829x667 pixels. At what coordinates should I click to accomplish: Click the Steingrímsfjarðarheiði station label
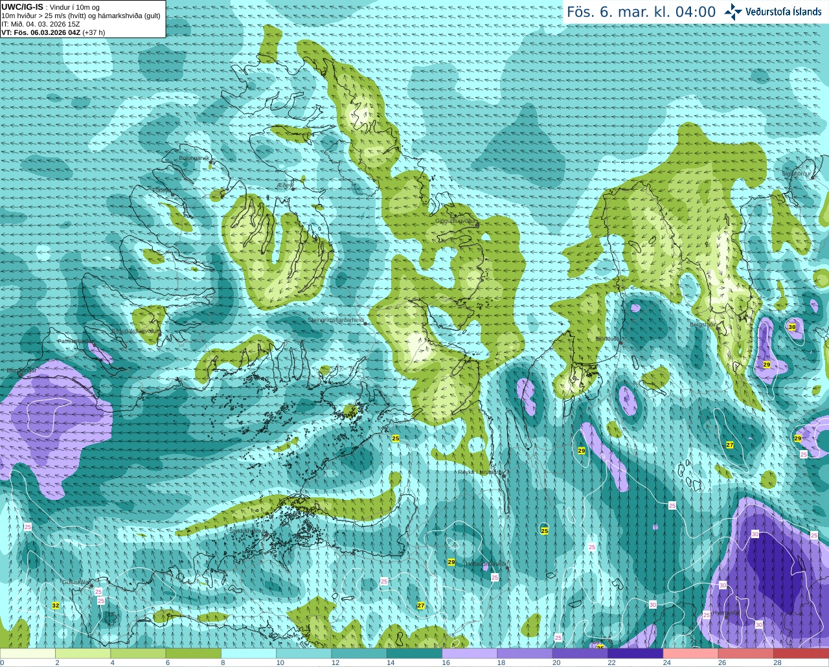click(335, 320)
